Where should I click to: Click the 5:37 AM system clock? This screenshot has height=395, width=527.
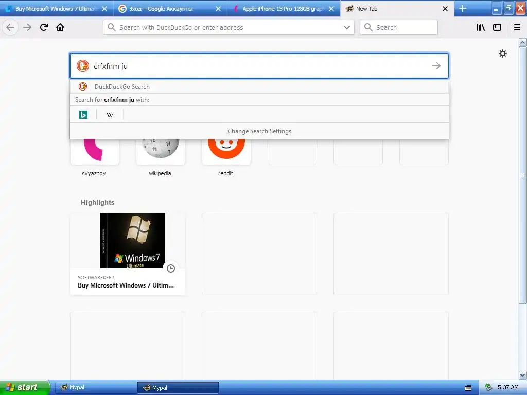[508, 387]
